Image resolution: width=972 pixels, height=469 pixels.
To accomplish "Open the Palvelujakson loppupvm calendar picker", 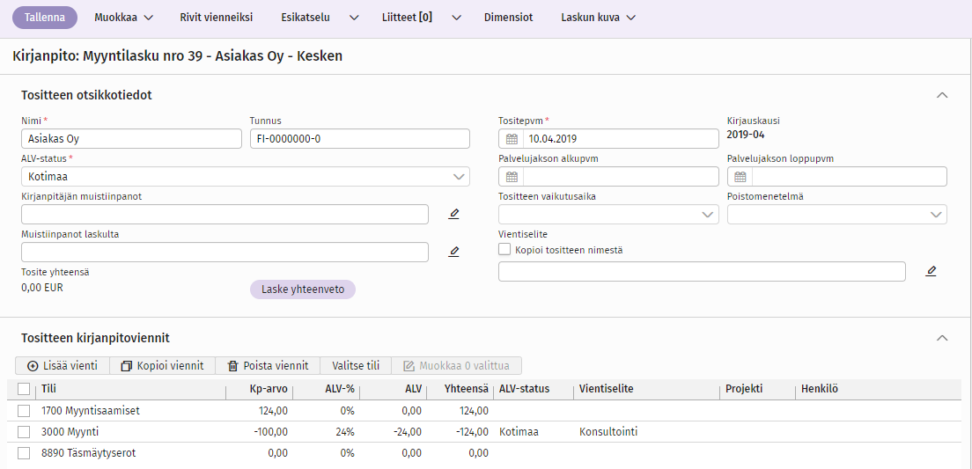I will point(740,177).
